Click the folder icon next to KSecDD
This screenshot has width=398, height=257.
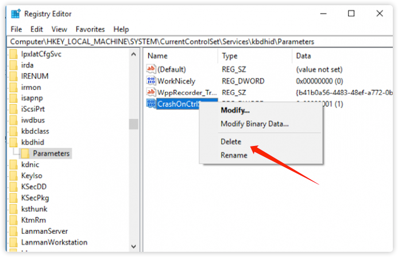pyautogui.click(x=13, y=187)
